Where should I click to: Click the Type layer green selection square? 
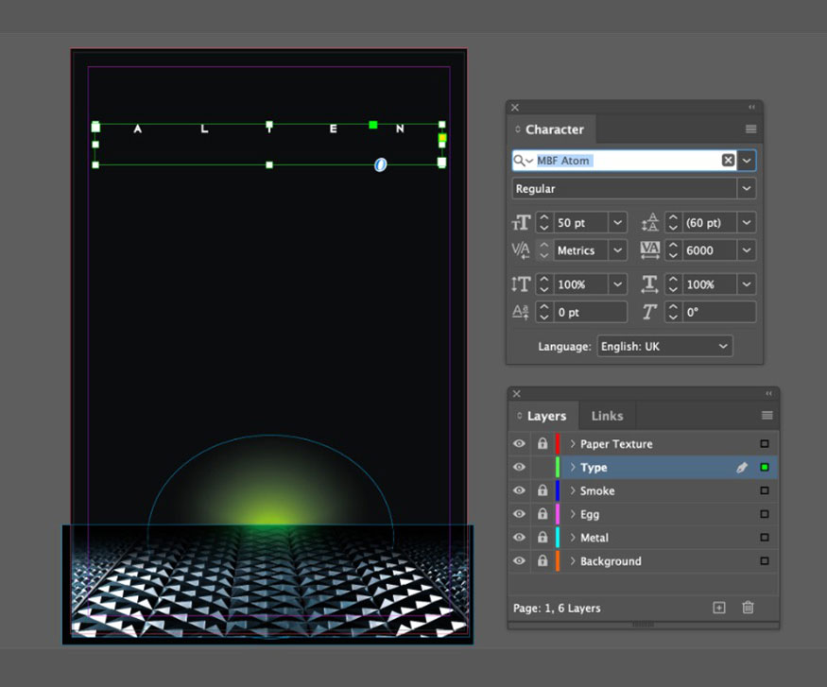[x=765, y=467]
